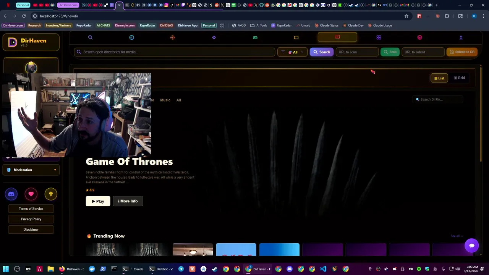
Task: Open Visual Studio Code from taskbar
Action: (323, 269)
